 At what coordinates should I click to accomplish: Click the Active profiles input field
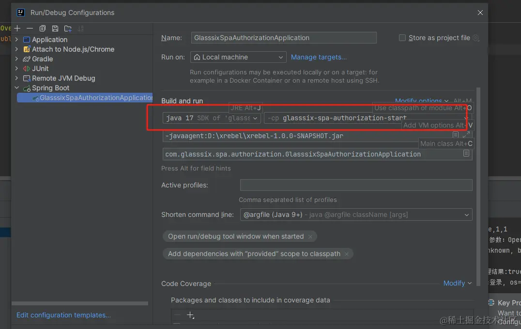(x=356, y=185)
